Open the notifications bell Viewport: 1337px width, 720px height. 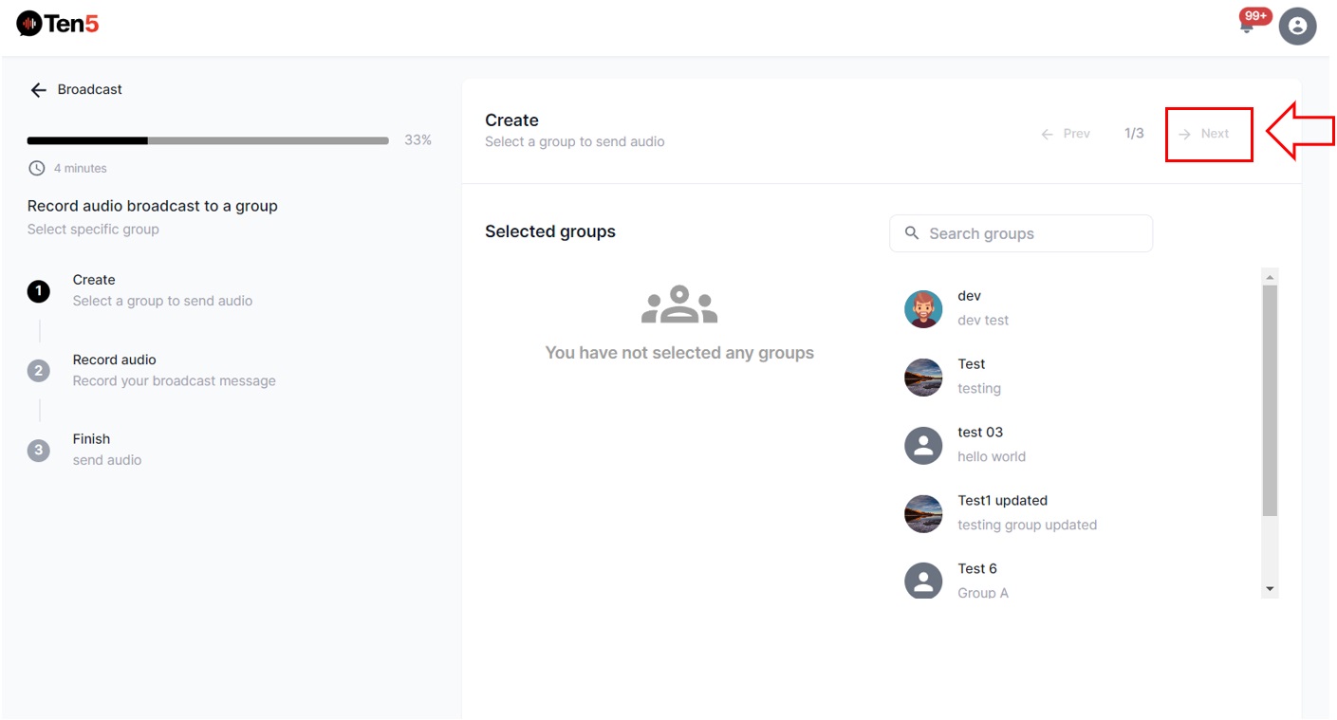1247,26
